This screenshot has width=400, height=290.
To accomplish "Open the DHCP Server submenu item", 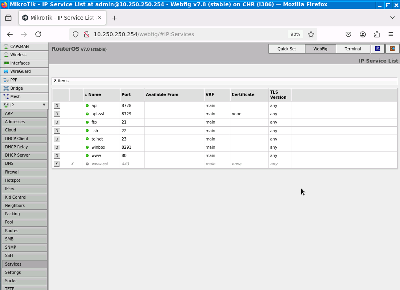I will point(24,155).
